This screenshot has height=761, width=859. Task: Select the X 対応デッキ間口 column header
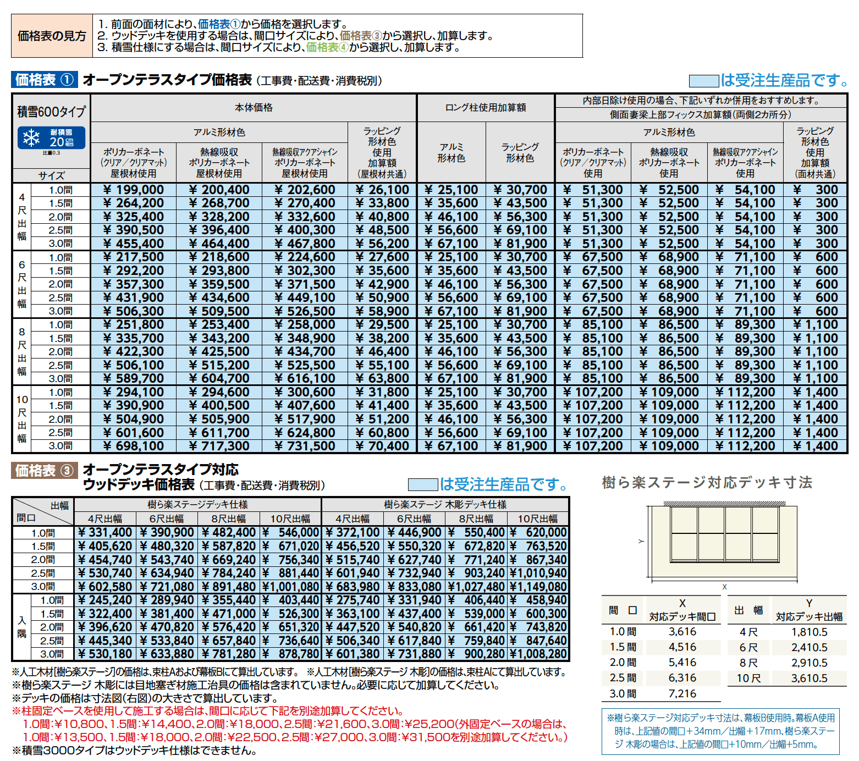(x=682, y=610)
